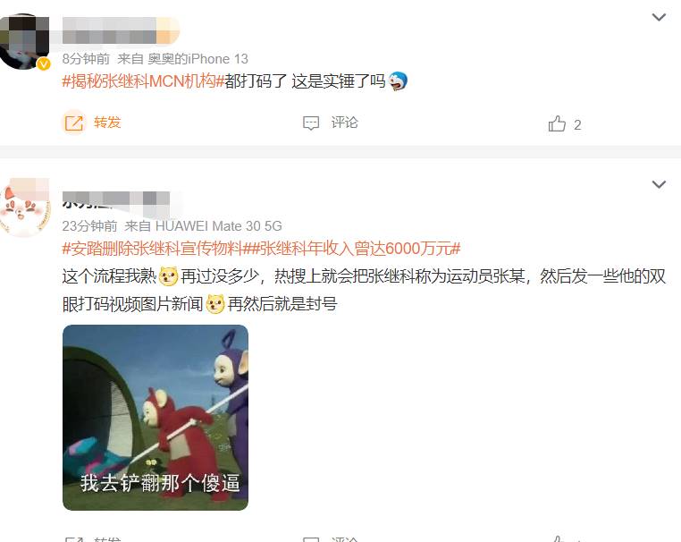Expand the first post's options chevron
Viewport: 681px width, 542px height.
pyautogui.click(x=659, y=17)
